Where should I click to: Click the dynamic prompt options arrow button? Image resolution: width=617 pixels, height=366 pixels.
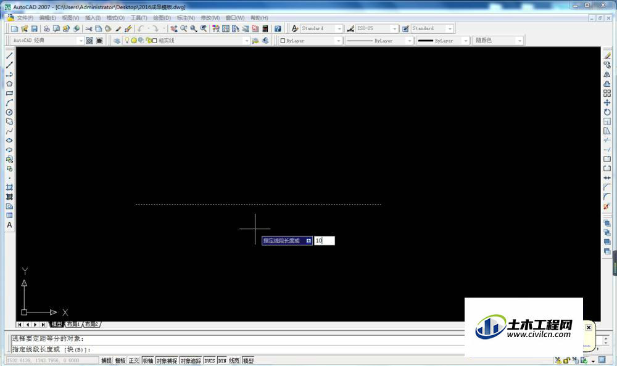(x=308, y=240)
